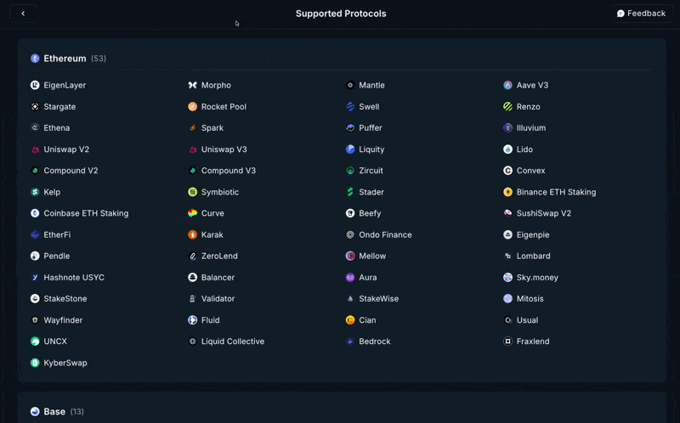Click the EigenLayer protocol icon
The height and width of the screenshot is (423, 680).
click(35, 85)
